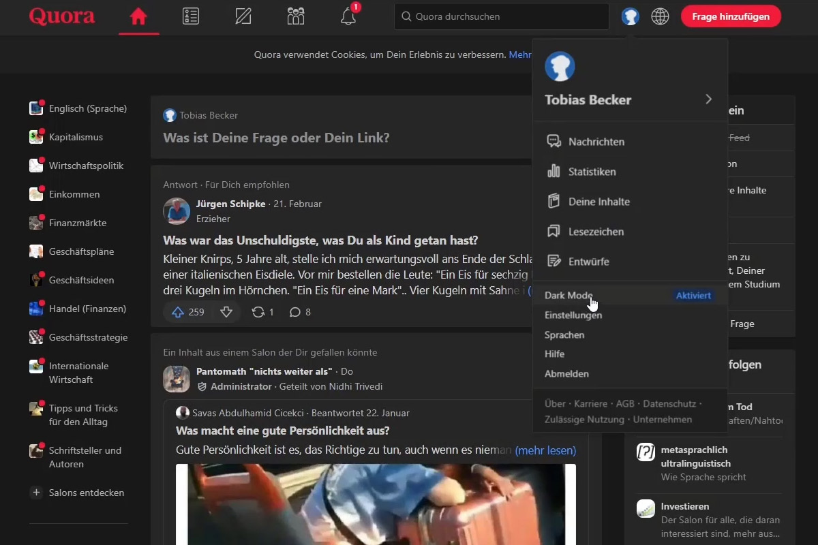This screenshot has width=818, height=545.
Task: Open notifications bell icon
Action: click(348, 16)
